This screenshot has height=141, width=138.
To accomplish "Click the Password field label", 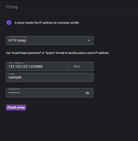I will click(14, 89).
